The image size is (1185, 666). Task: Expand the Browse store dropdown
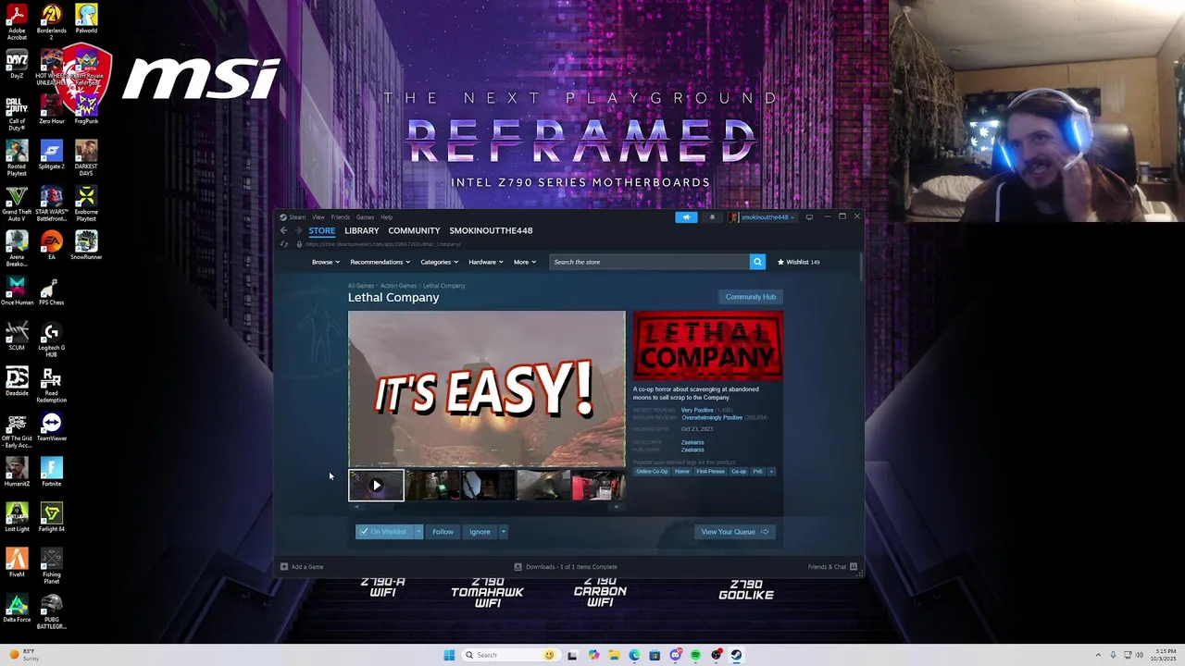(x=325, y=262)
